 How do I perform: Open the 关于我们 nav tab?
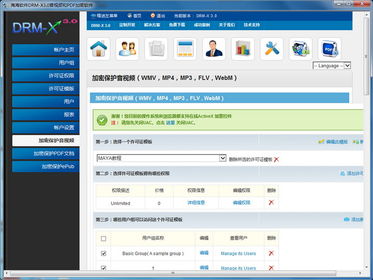[227, 25]
